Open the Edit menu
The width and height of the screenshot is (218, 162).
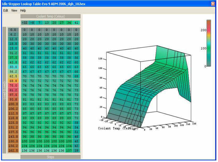coord(6,10)
